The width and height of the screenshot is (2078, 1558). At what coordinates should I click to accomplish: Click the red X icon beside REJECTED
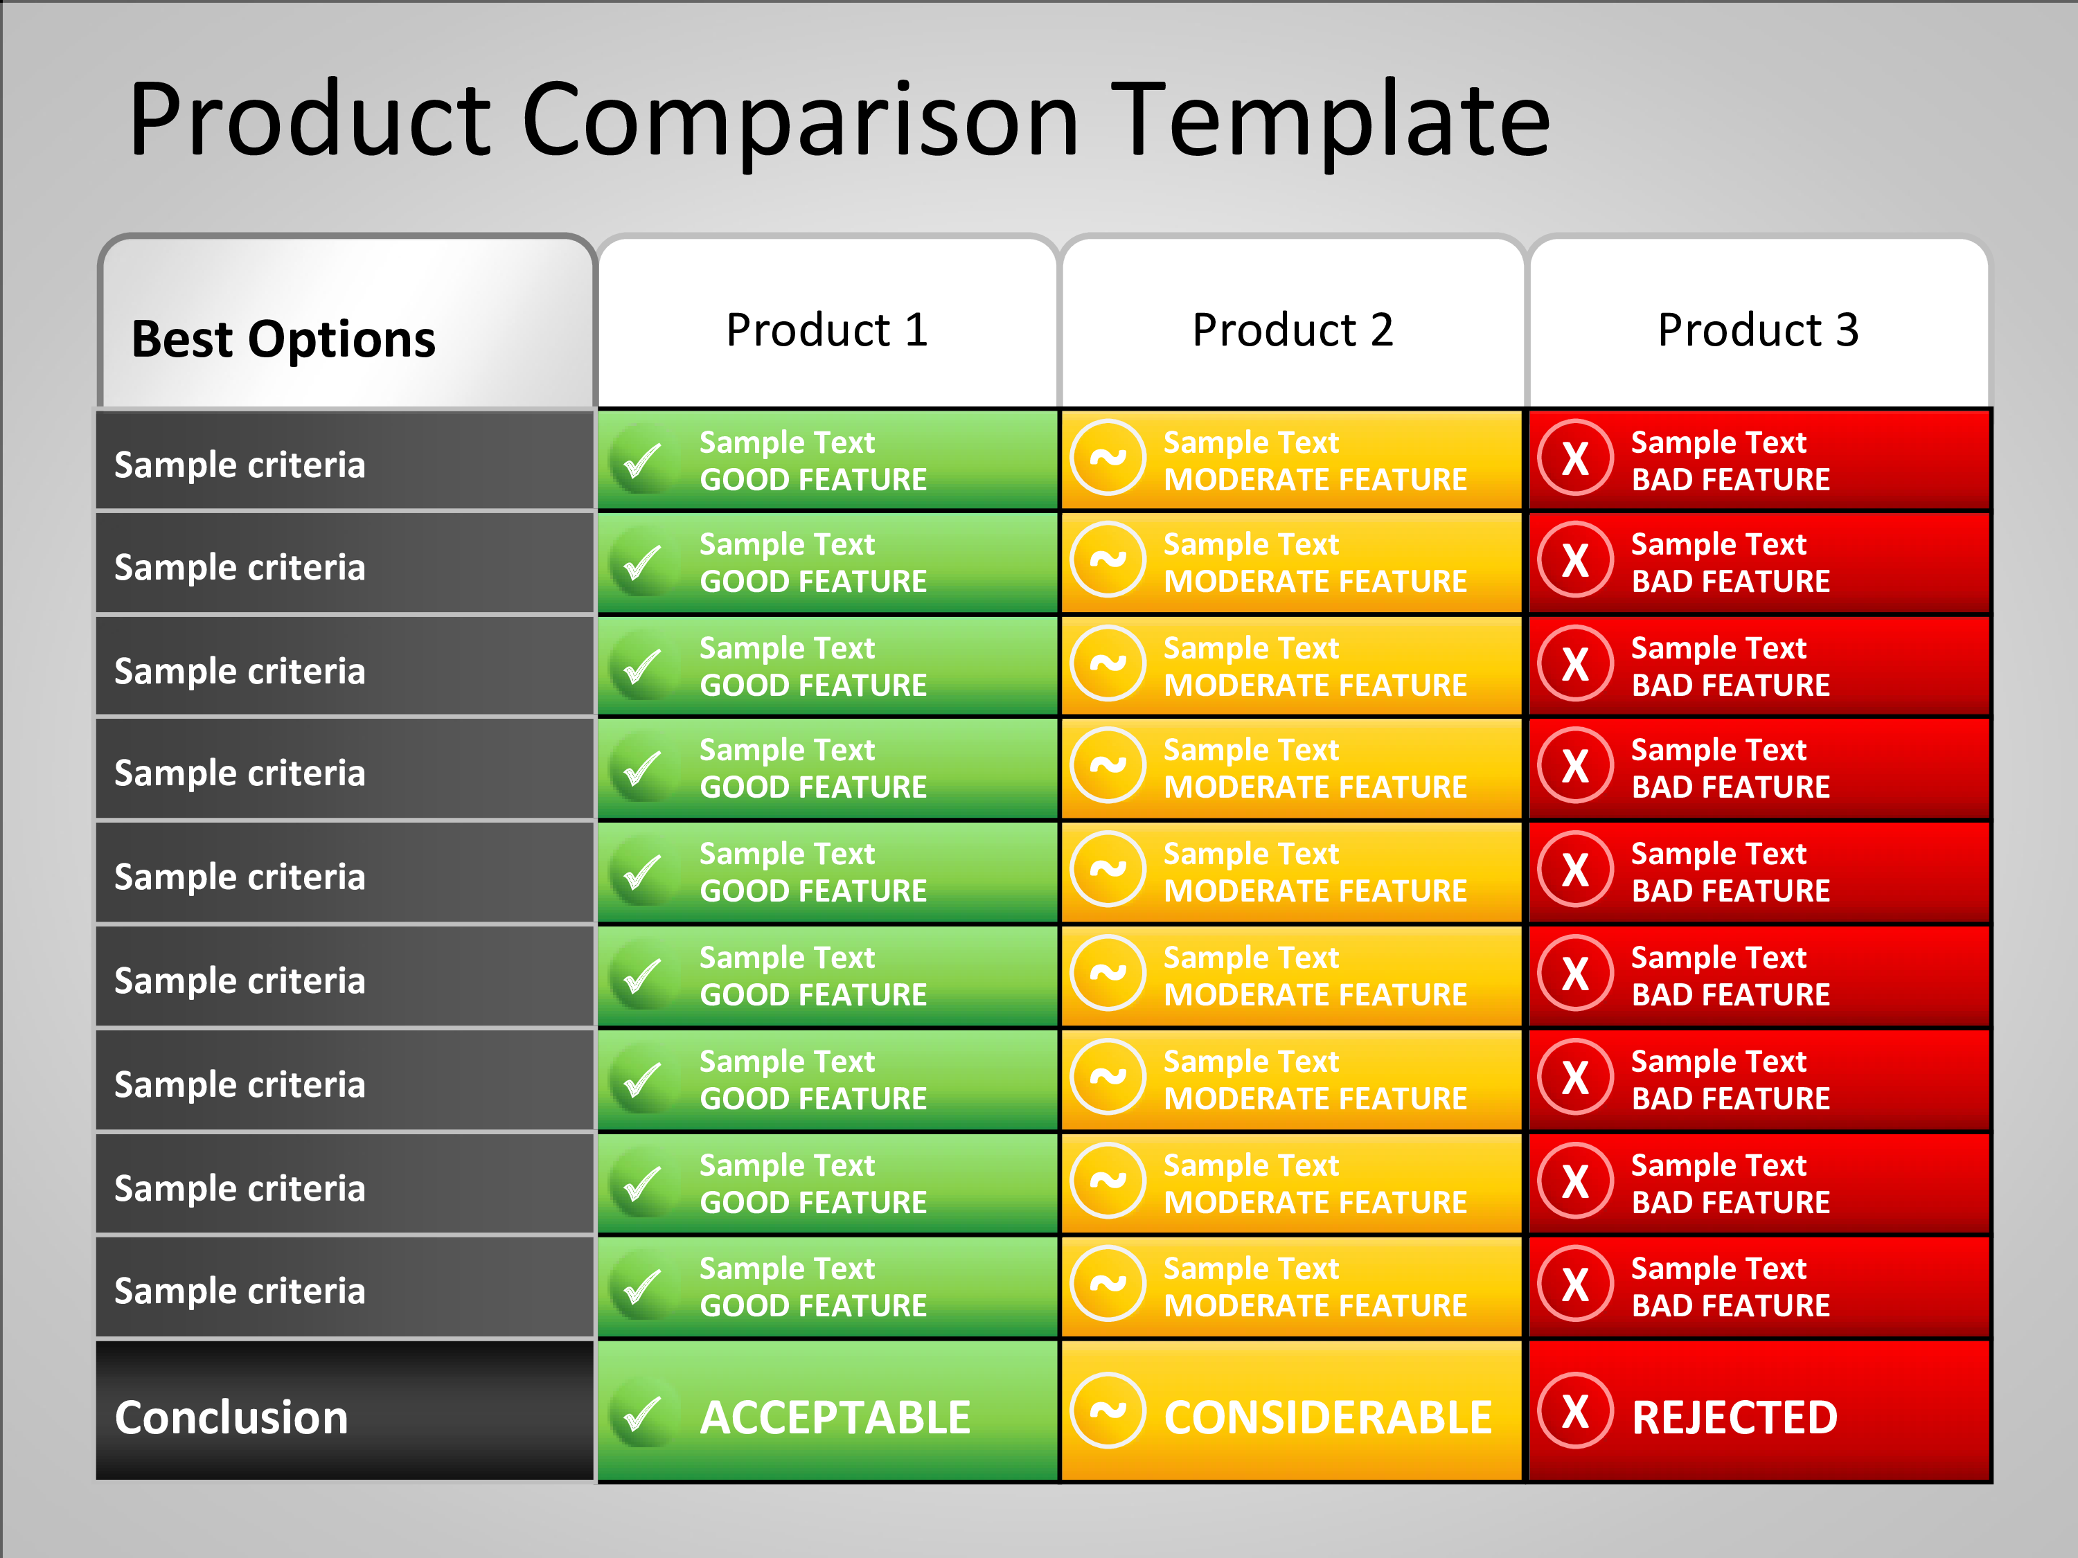(x=1575, y=1411)
